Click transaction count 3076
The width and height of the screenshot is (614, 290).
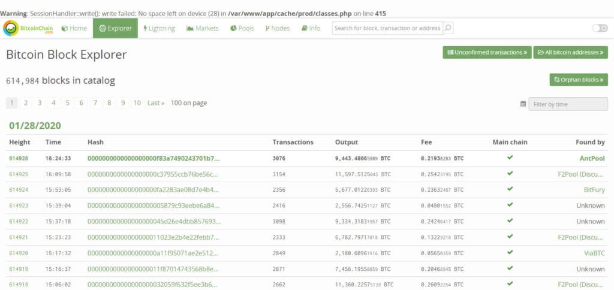[279, 159]
